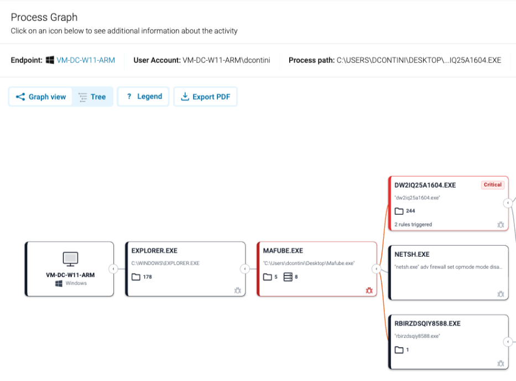
Task: Click the Windows logo beside the Endpoint label
Action: pos(50,60)
